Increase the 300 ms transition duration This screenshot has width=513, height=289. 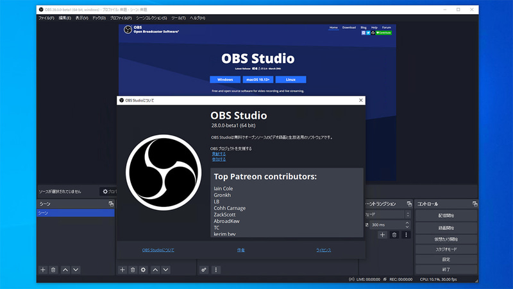click(407, 223)
